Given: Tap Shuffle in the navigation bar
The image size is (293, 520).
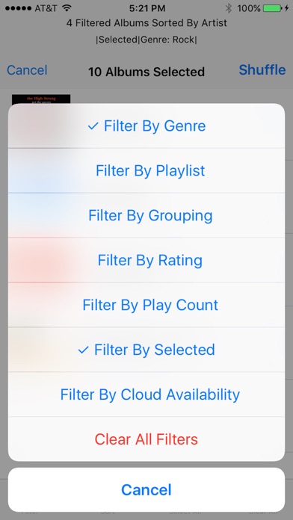Looking at the screenshot, I should coord(262,70).
